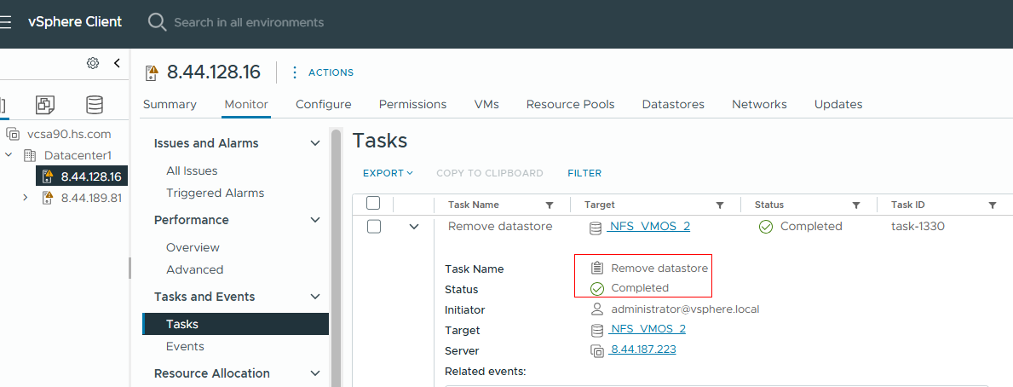
Task: Switch to the Datastores tab
Action: (673, 104)
